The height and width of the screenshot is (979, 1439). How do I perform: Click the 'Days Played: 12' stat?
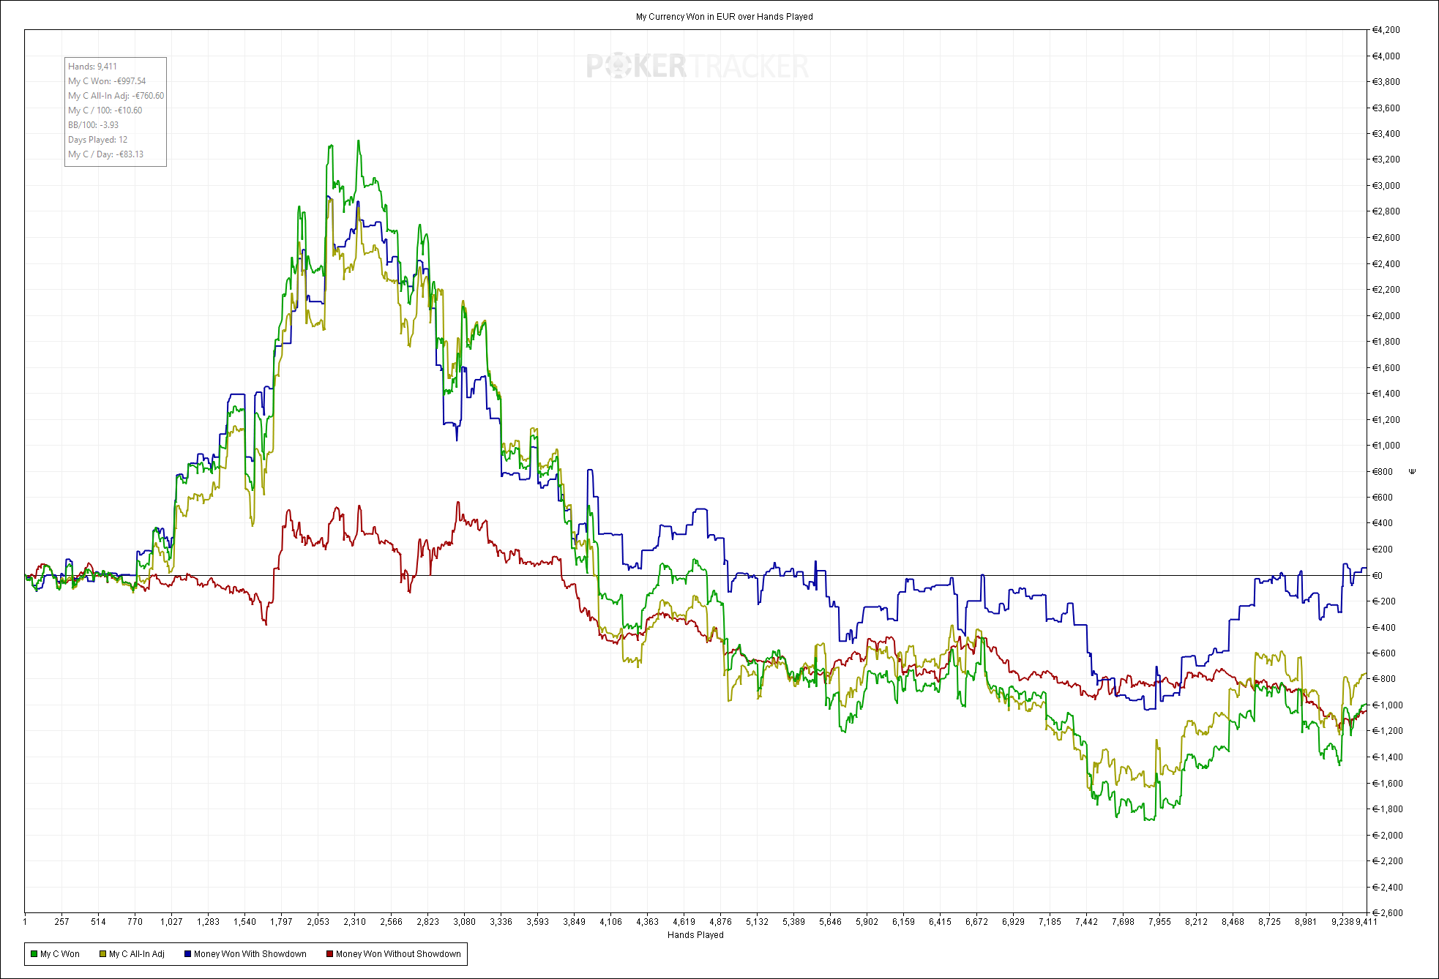(x=97, y=140)
